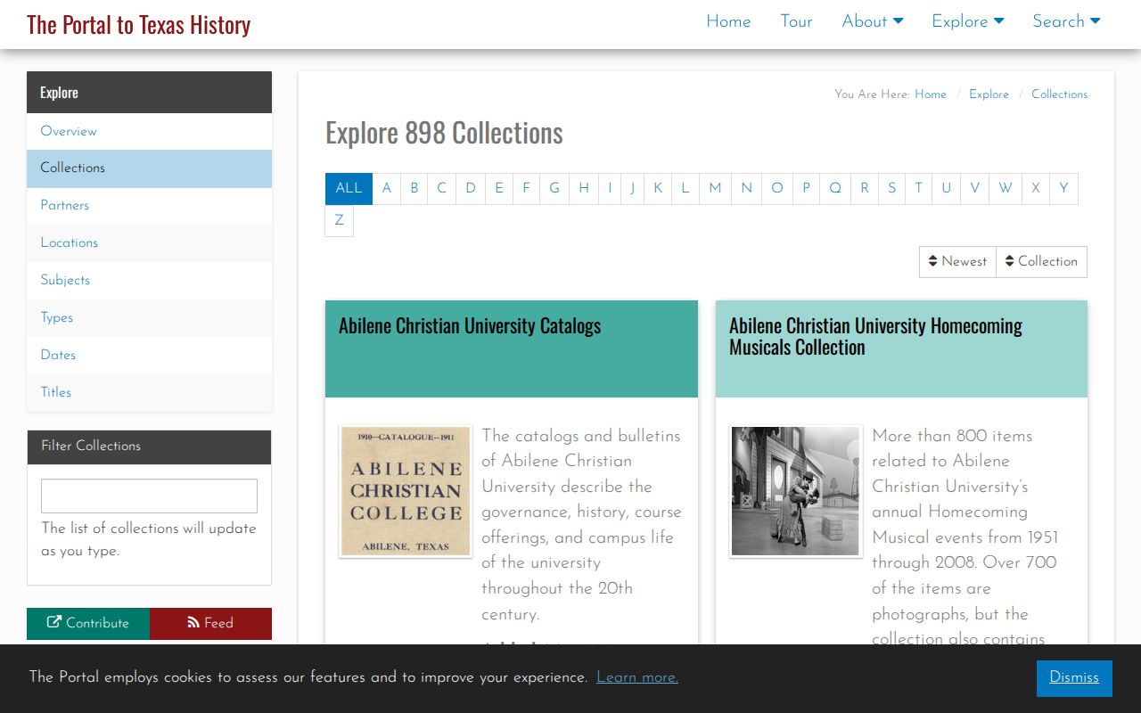
Task: Click Home in the breadcrumb
Action: click(931, 94)
